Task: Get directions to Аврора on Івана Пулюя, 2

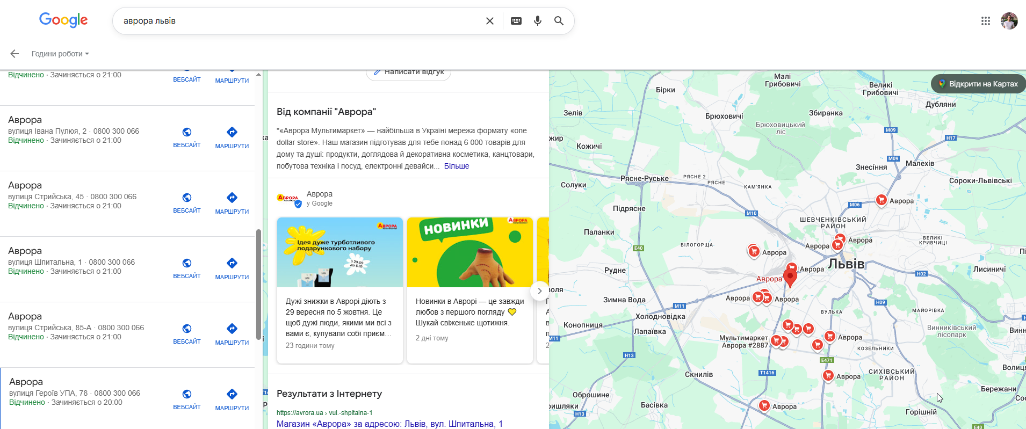Action: tap(232, 138)
